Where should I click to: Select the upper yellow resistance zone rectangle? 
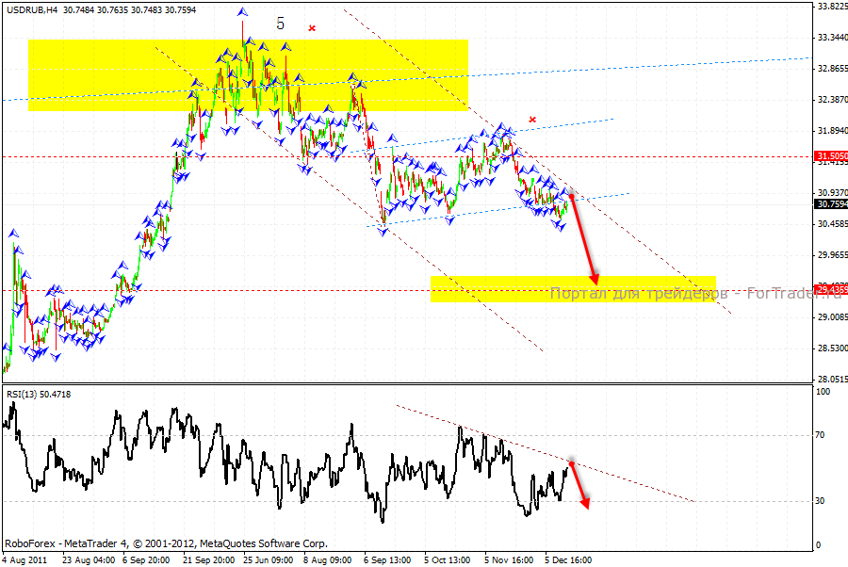pyautogui.click(x=248, y=74)
